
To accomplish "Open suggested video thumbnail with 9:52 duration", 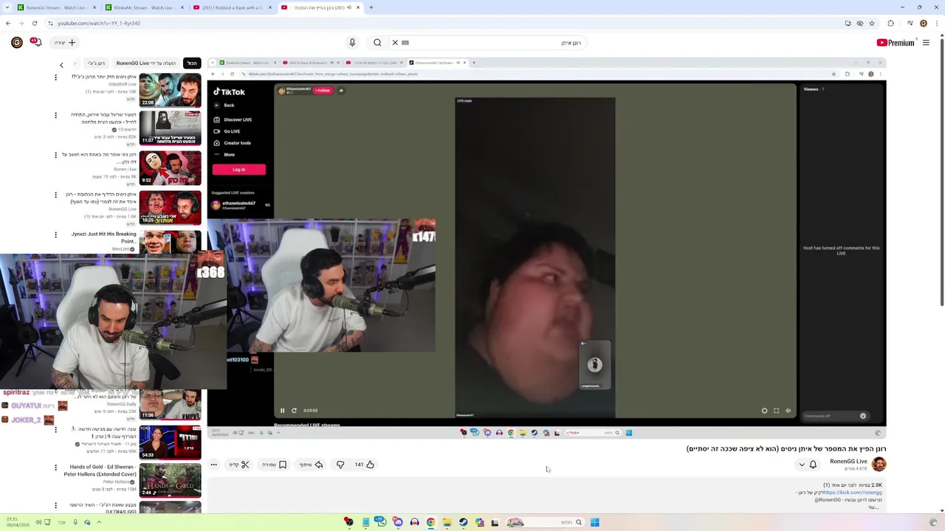I will 170,167.
